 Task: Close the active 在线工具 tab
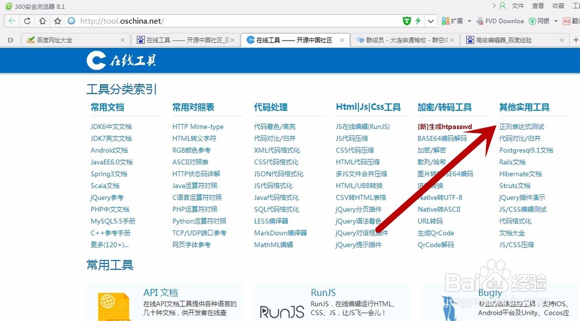342,40
